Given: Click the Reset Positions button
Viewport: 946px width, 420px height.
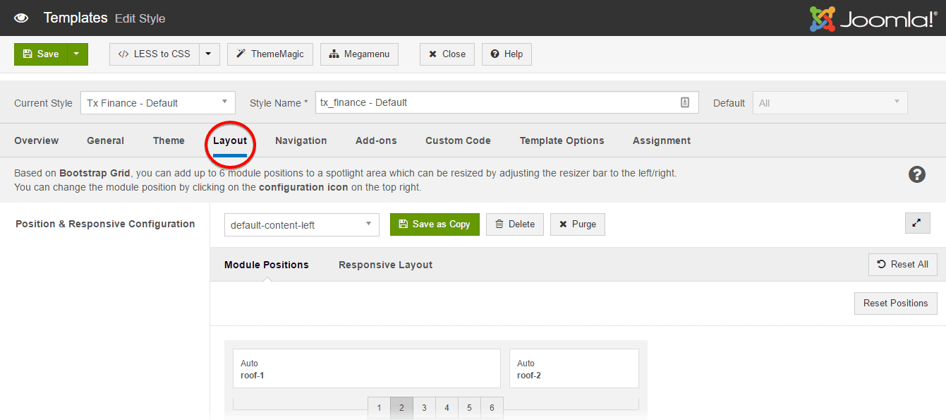Looking at the screenshot, I should click(895, 303).
